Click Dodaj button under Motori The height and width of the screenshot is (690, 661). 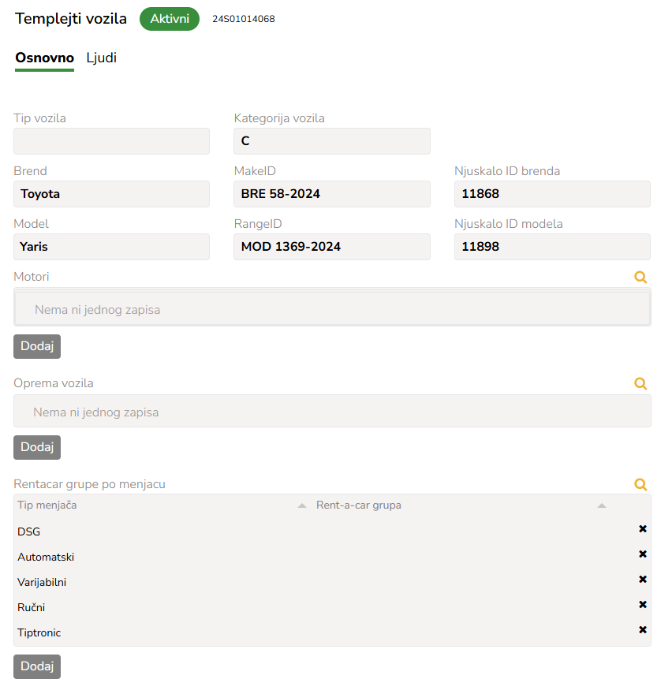click(37, 347)
